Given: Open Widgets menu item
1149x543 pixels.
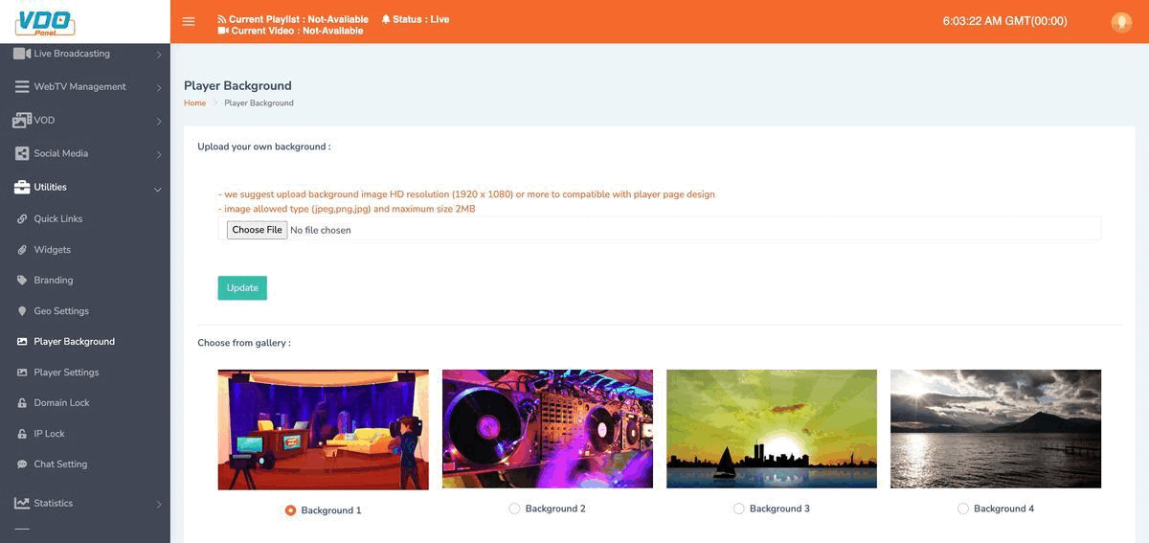Looking at the screenshot, I should [52, 250].
